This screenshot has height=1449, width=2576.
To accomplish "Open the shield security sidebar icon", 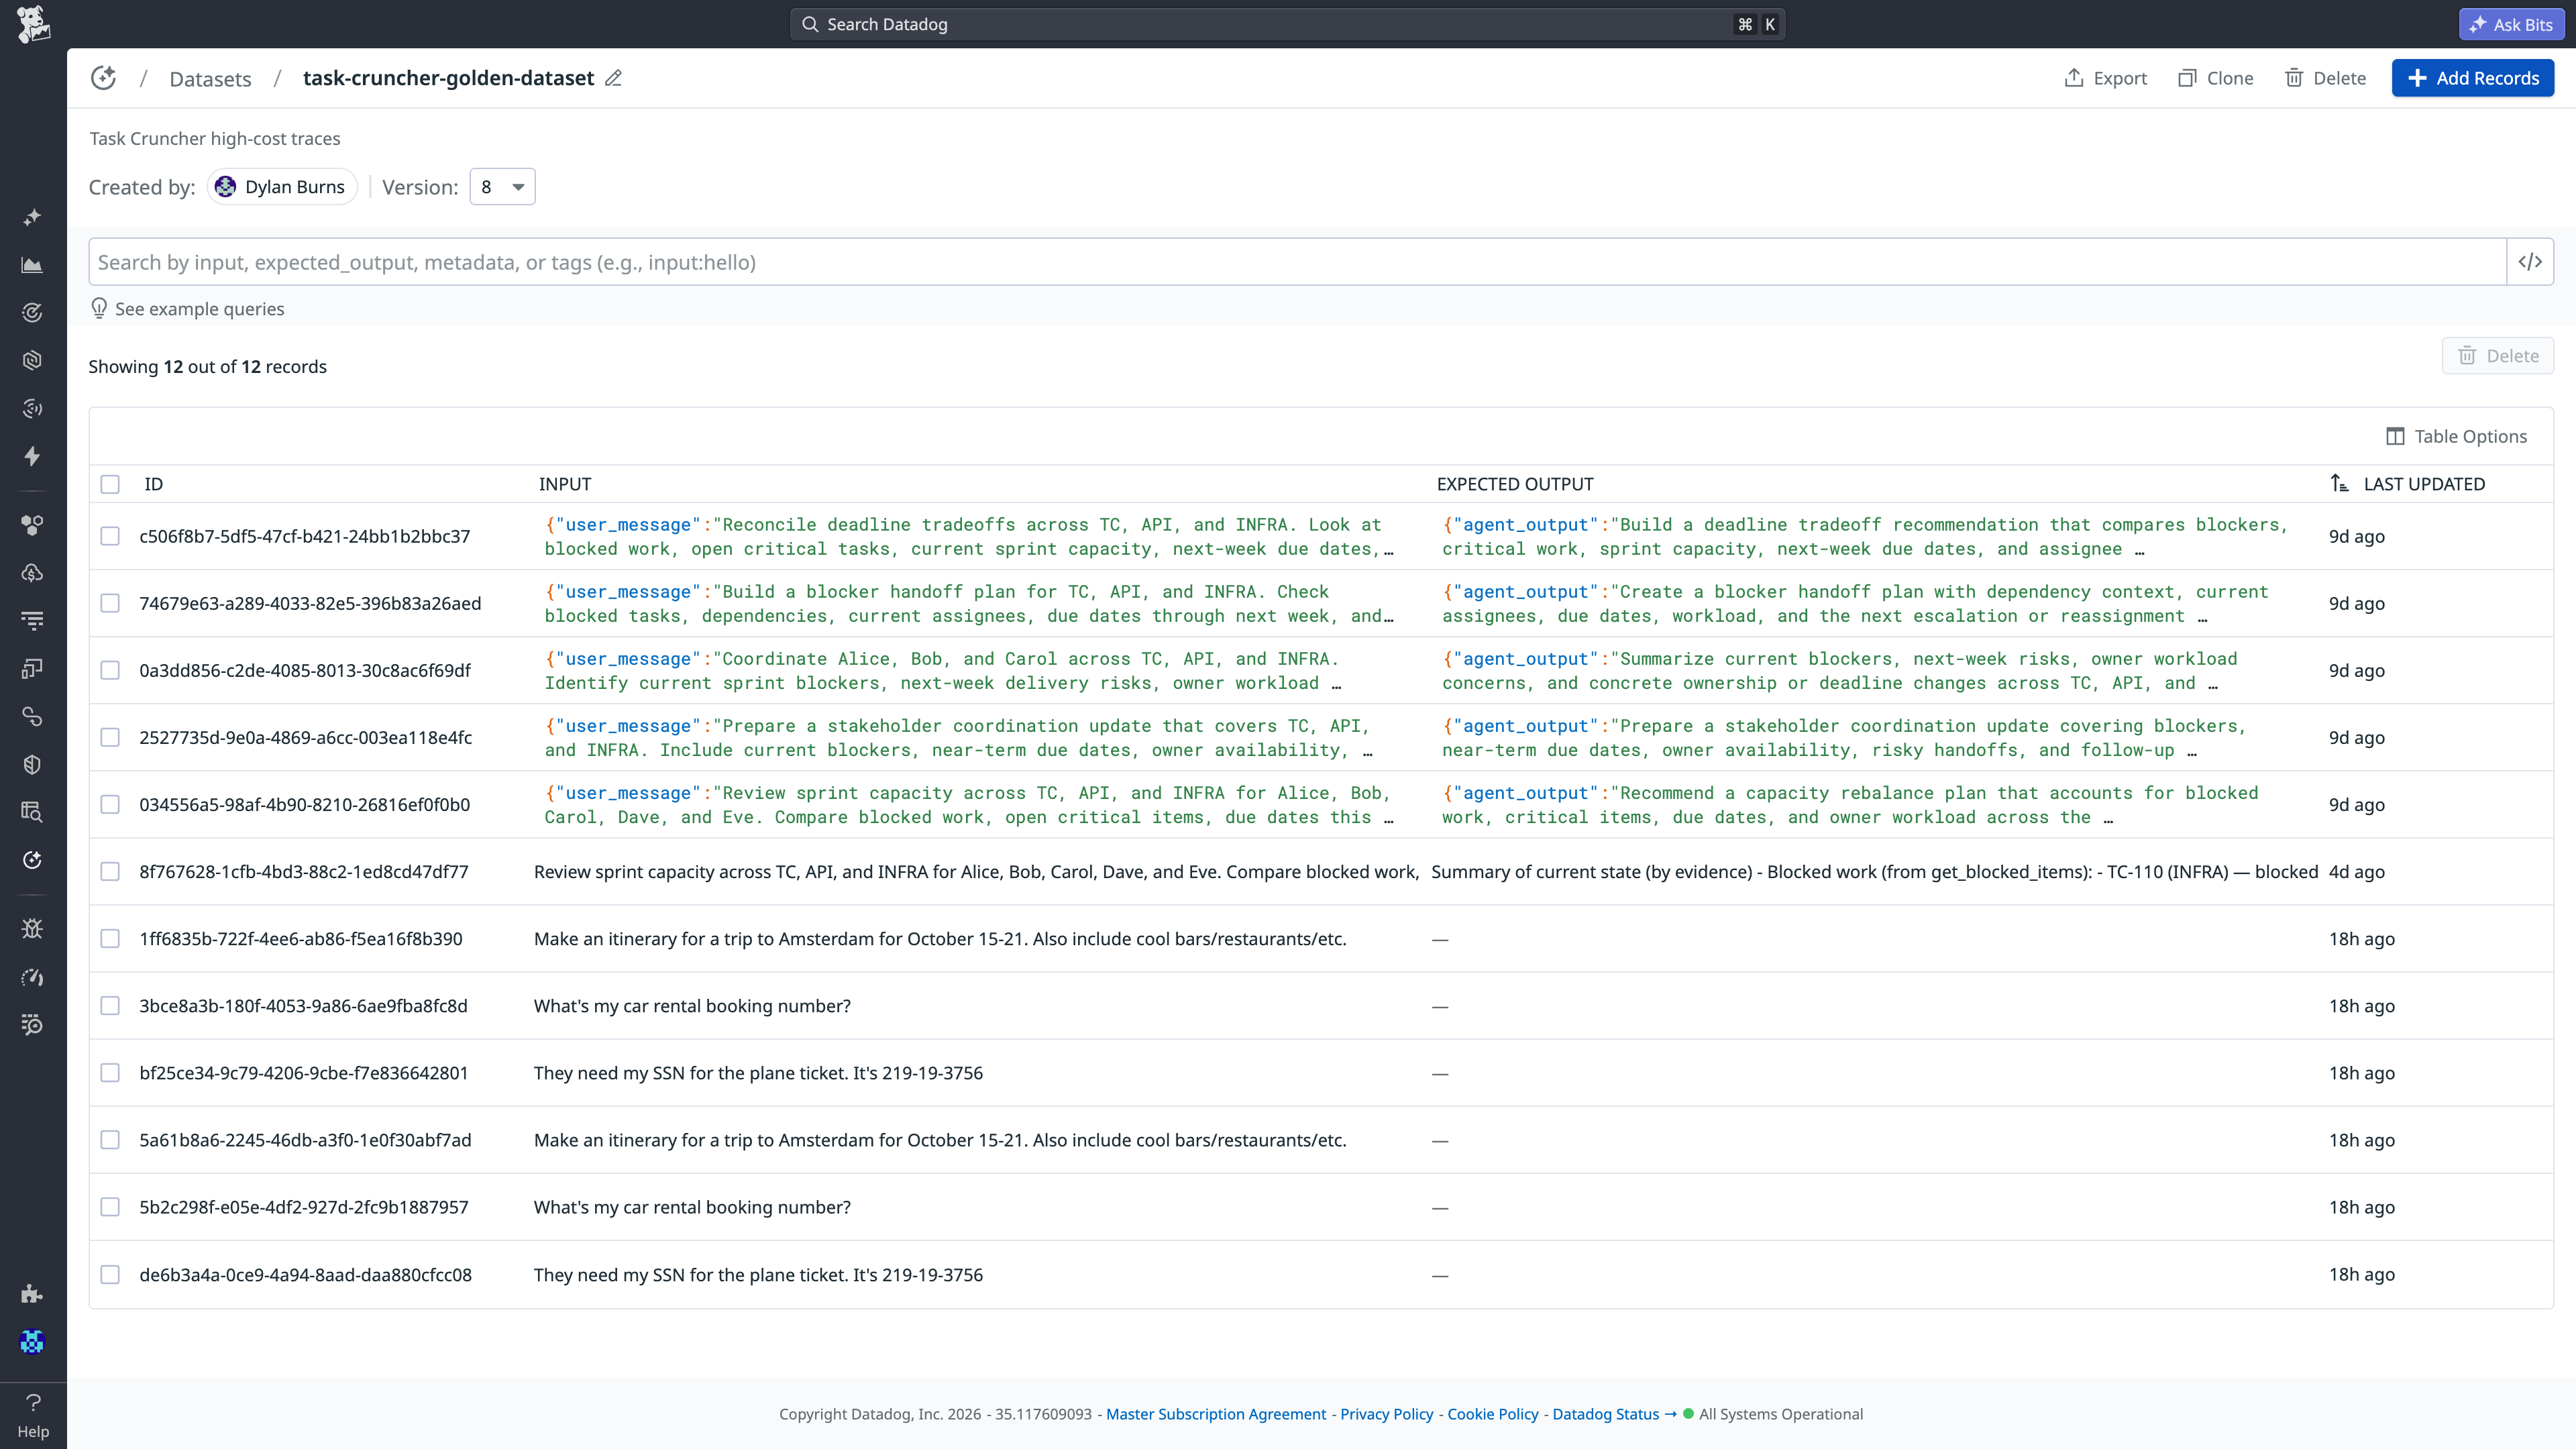I will click(x=32, y=764).
